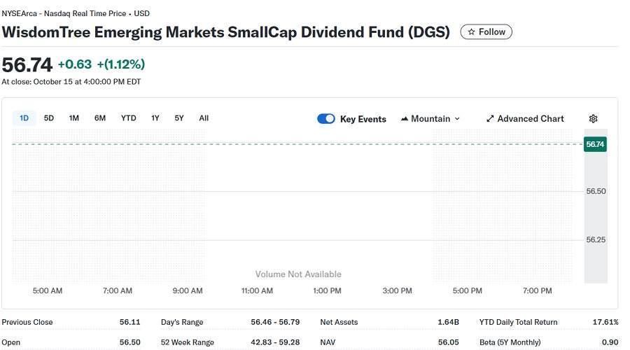Show the 5Y chart range
Image resolution: width=630 pixels, height=350 pixels.
point(179,118)
